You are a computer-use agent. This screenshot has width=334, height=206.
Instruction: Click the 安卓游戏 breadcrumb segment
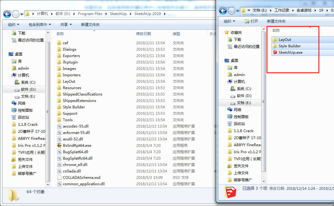(x=304, y=10)
